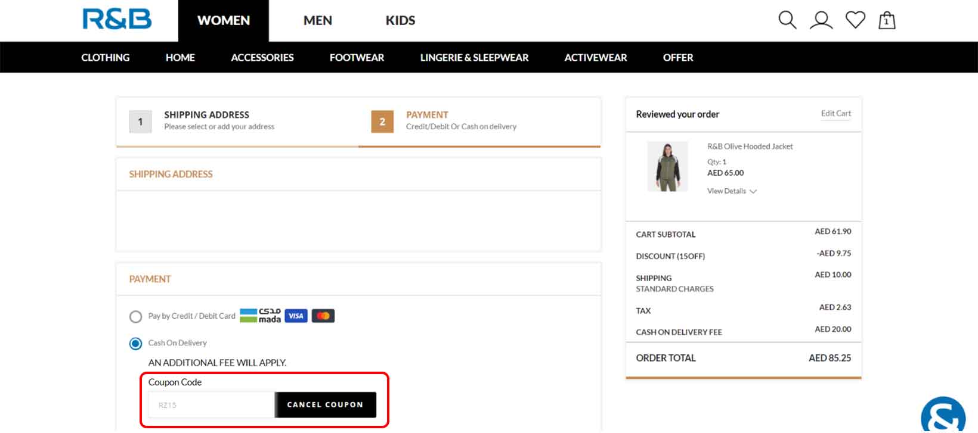Click the CART SUBTOTAL label
The width and height of the screenshot is (978, 433).
point(666,235)
